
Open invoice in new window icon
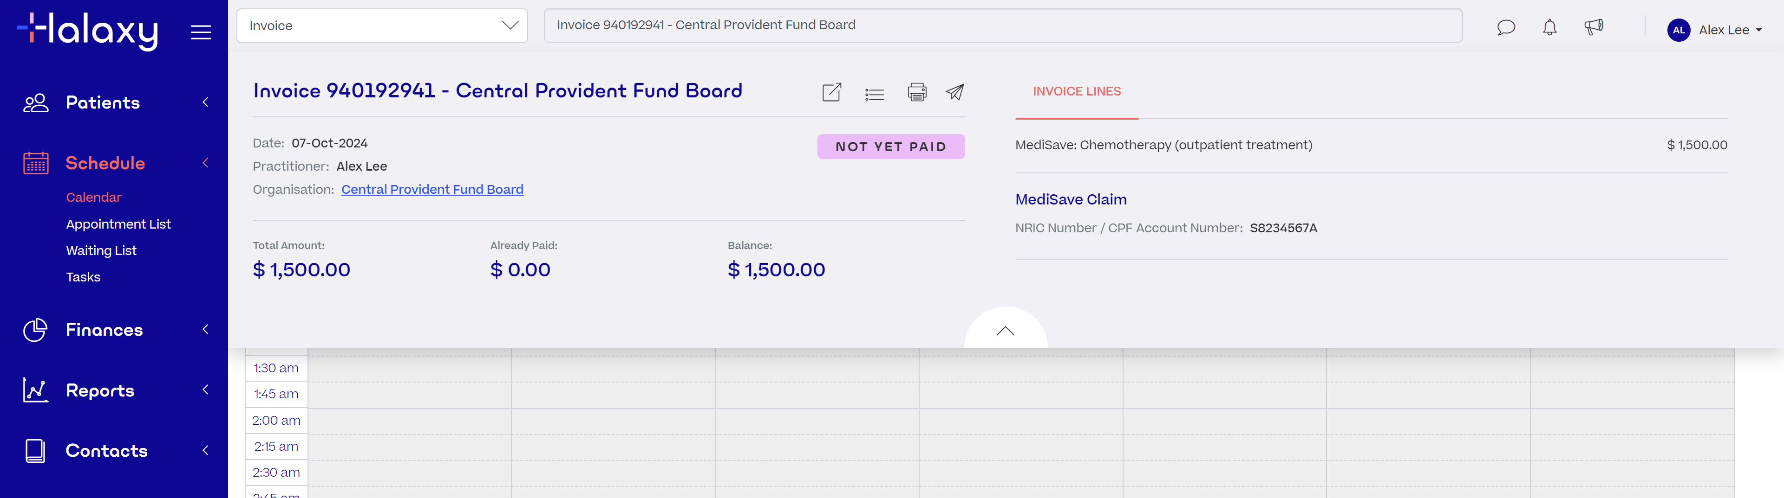coord(831,92)
